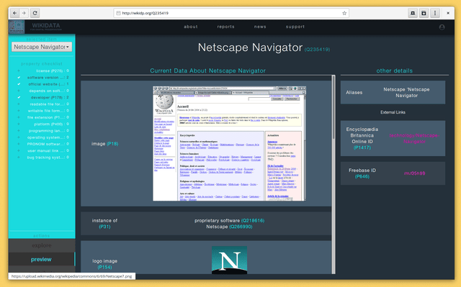Image resolution: width=461 pixels, height=287 pixels.
Task: Open the technology/Netscape-Navigator external link
Action: 414,139
